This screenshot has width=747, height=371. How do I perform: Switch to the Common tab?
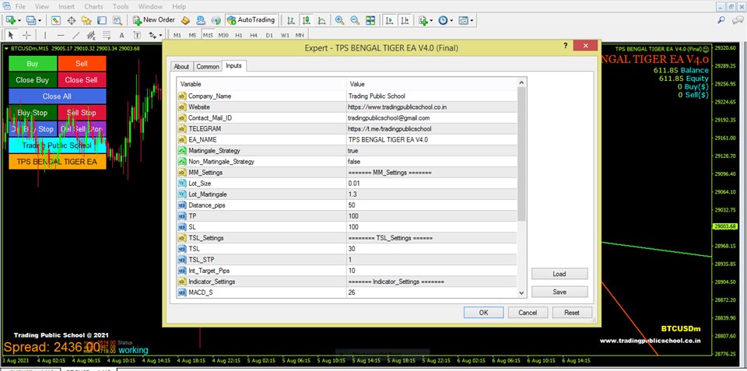pyautogui.click(x=207, y=67)
